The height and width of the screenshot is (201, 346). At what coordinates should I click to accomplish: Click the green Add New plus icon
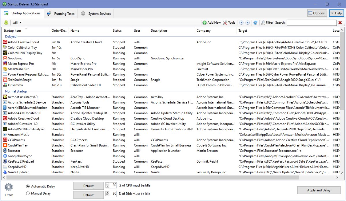204,22
